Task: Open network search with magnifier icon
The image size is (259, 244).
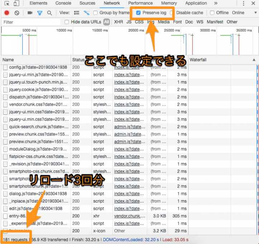Action: pos(49,13)
